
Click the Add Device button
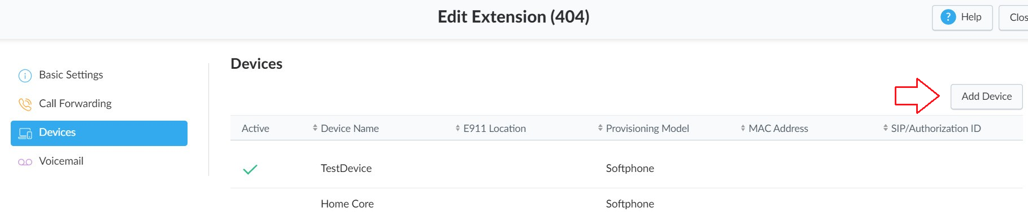(986, 96)
